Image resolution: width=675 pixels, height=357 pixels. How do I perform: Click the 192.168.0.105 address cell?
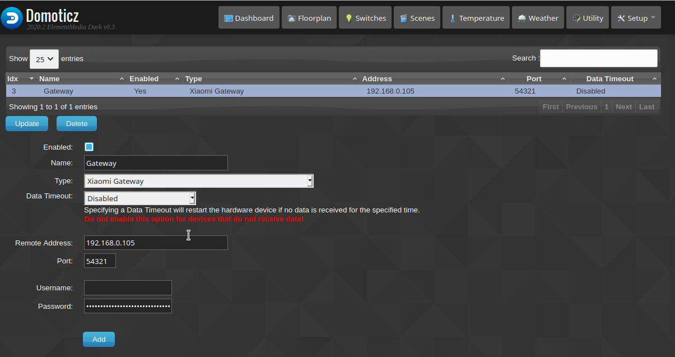click(390, 91)
